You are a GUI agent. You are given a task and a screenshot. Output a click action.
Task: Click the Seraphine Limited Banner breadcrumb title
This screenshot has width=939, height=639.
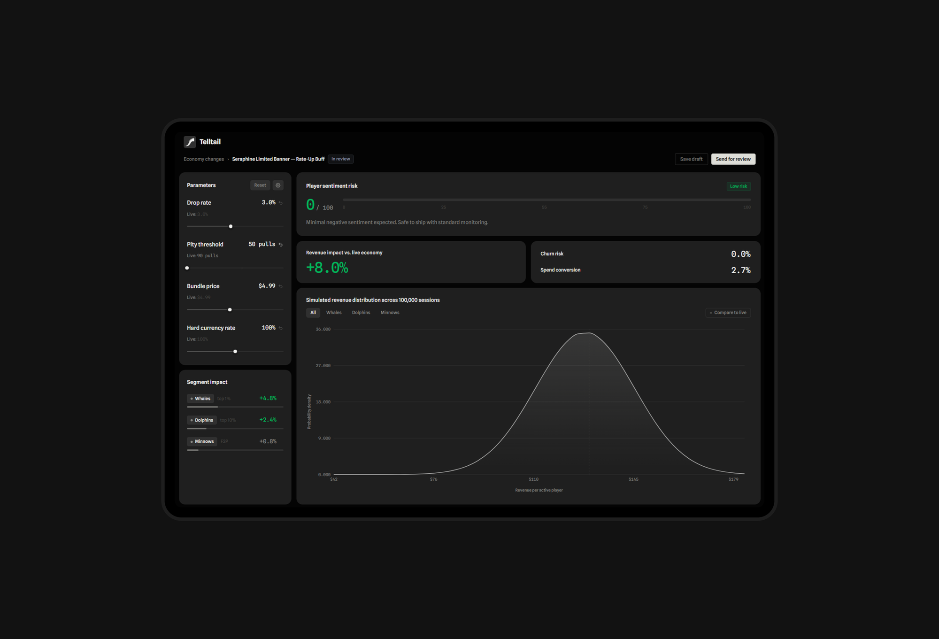(278, 159)
